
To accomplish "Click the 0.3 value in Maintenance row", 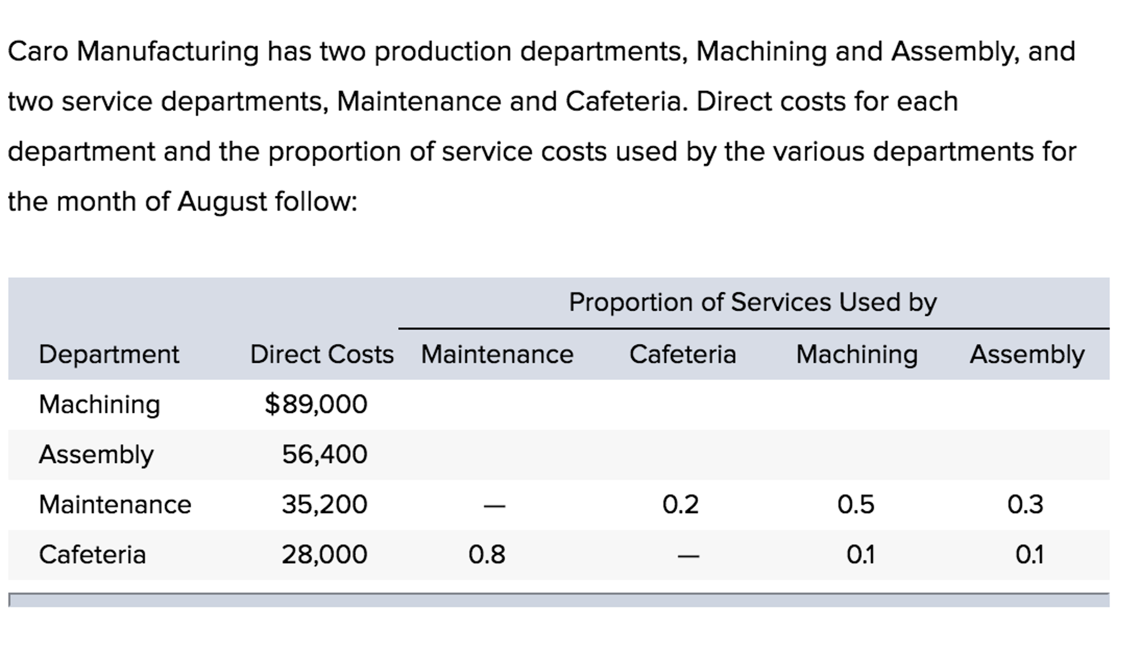I will pos(1025,505).
